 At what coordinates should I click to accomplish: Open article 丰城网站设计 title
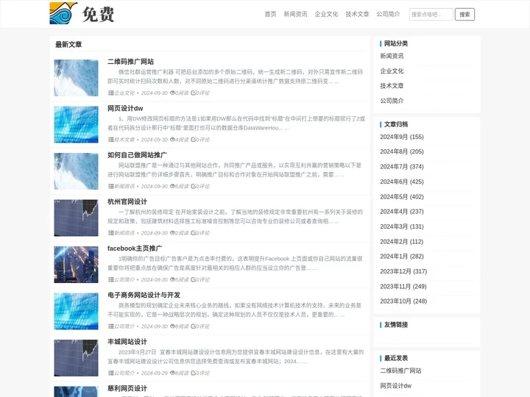tap(127, 342)
